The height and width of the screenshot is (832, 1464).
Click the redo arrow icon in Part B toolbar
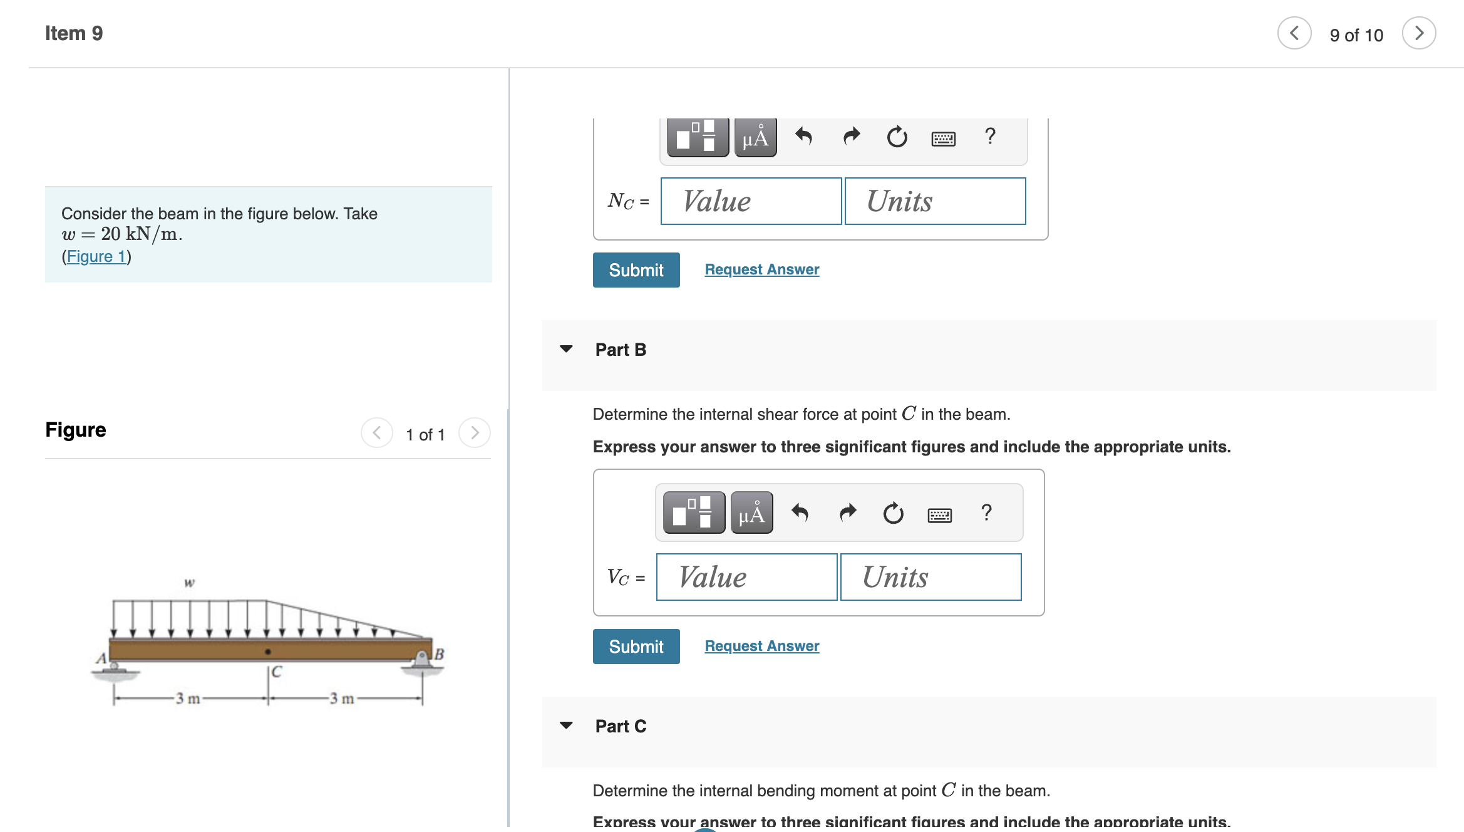pos(845,513)
